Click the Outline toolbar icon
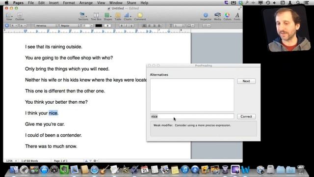The width and height of the screenshot is (314, 177). coord(20,16)
